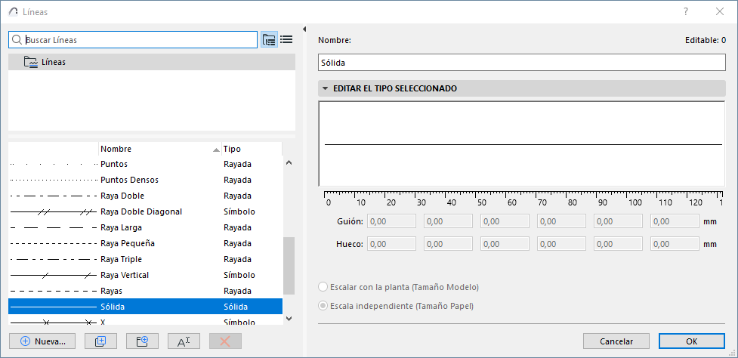Click scrollbar up arrow in line list
The height and width of the screenshot is (358, 738).
click(x=289, y=163)
